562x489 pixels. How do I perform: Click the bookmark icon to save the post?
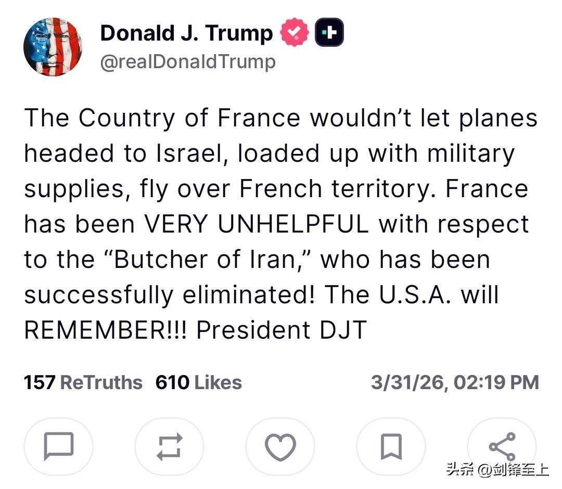[391, 446]
